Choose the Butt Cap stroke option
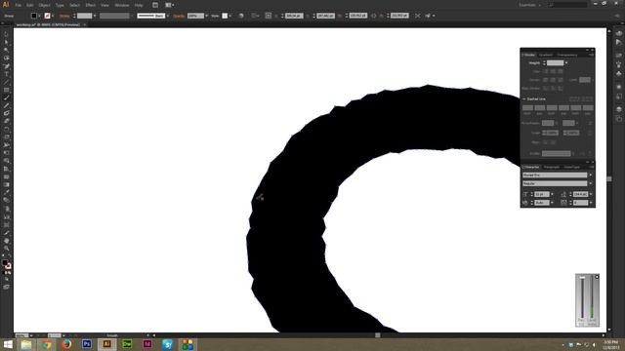 click(x=546, y=71)
